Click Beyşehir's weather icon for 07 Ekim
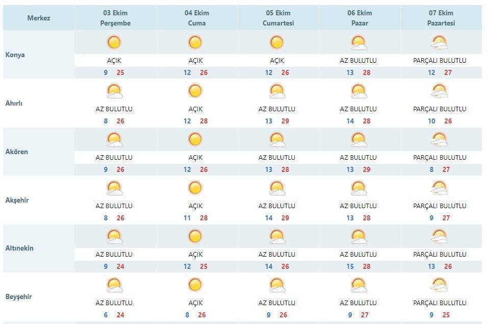The image size is (488, 324). 440,285
